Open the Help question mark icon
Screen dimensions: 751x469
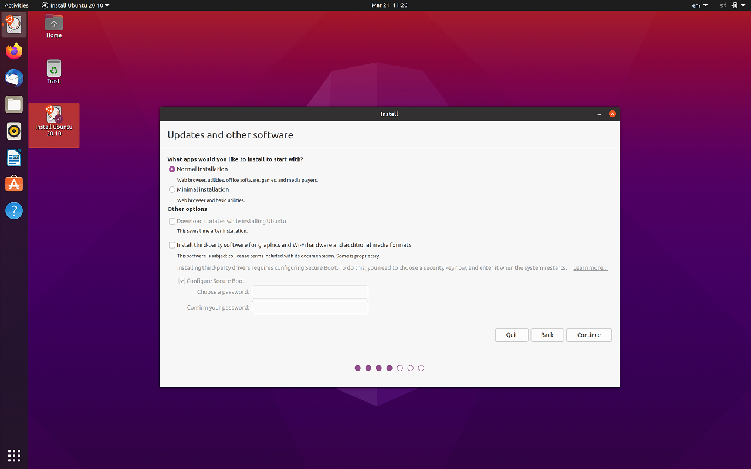tap(14, 210)
